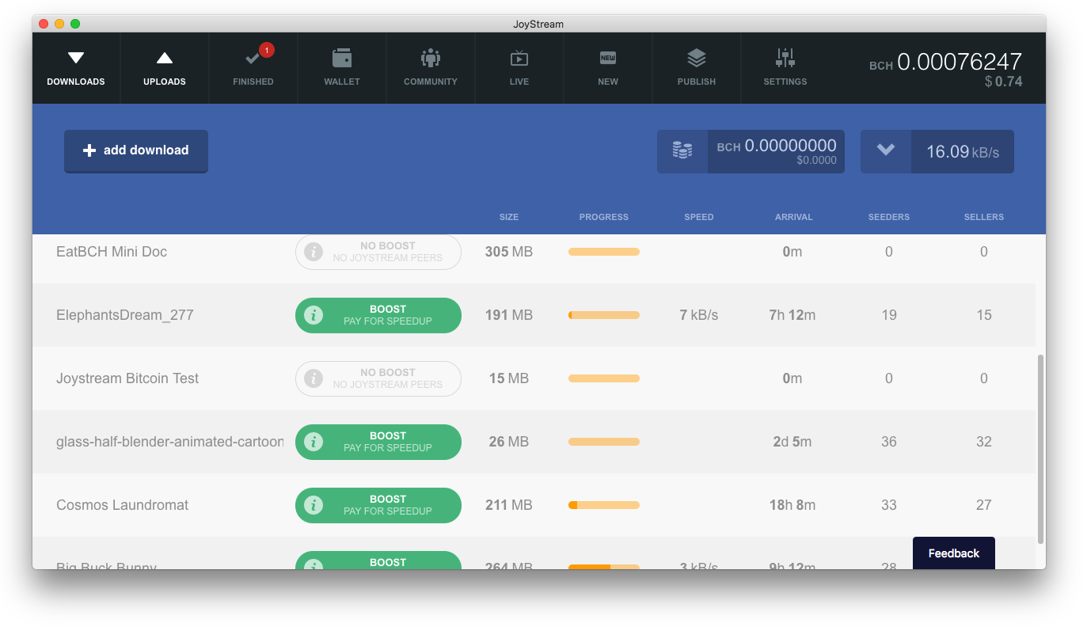The width and height of the screenshot is (1087, 627).
Task: Open the Wallet icon
Action: pos(342,58)
